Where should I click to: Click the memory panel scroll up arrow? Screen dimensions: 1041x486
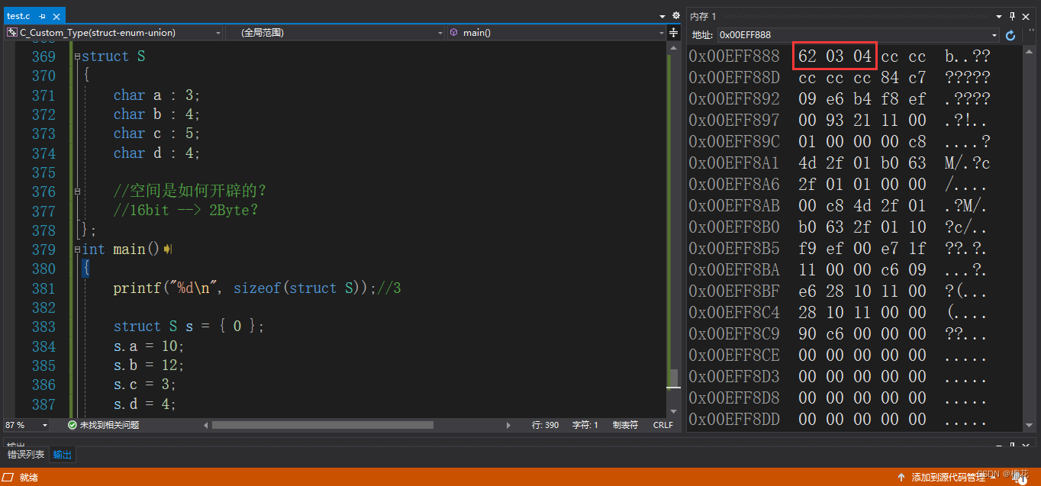pyautogui.click(x=1030, y=50)
